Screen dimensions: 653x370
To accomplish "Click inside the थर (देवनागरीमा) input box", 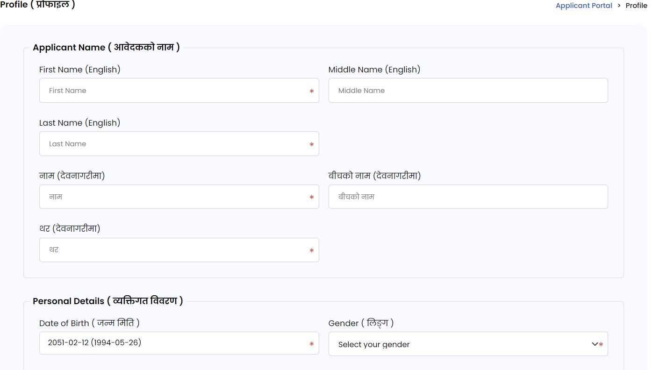I will pyautogui.click(x=173, y=250).
